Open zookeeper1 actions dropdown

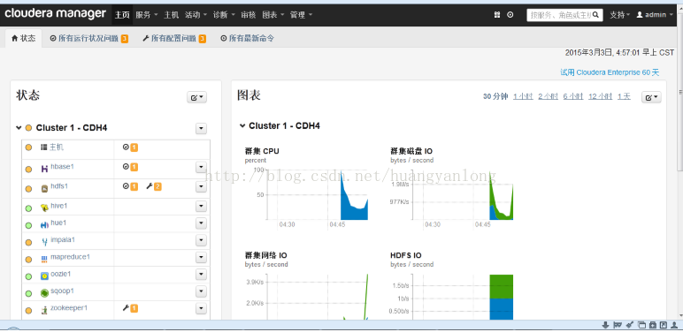(201, 308)
